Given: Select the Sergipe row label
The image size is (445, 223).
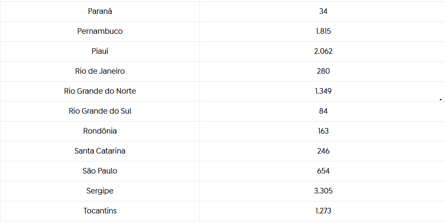Looking at the screenshot, I should 100,191.
